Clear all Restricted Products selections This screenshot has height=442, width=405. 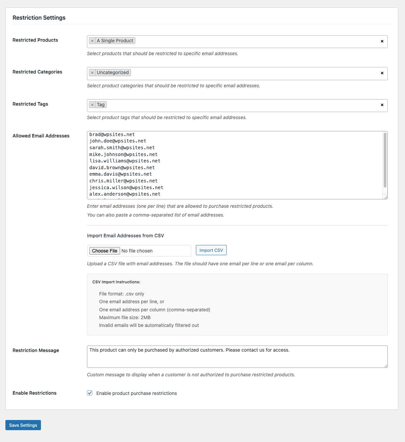[382, 41]
